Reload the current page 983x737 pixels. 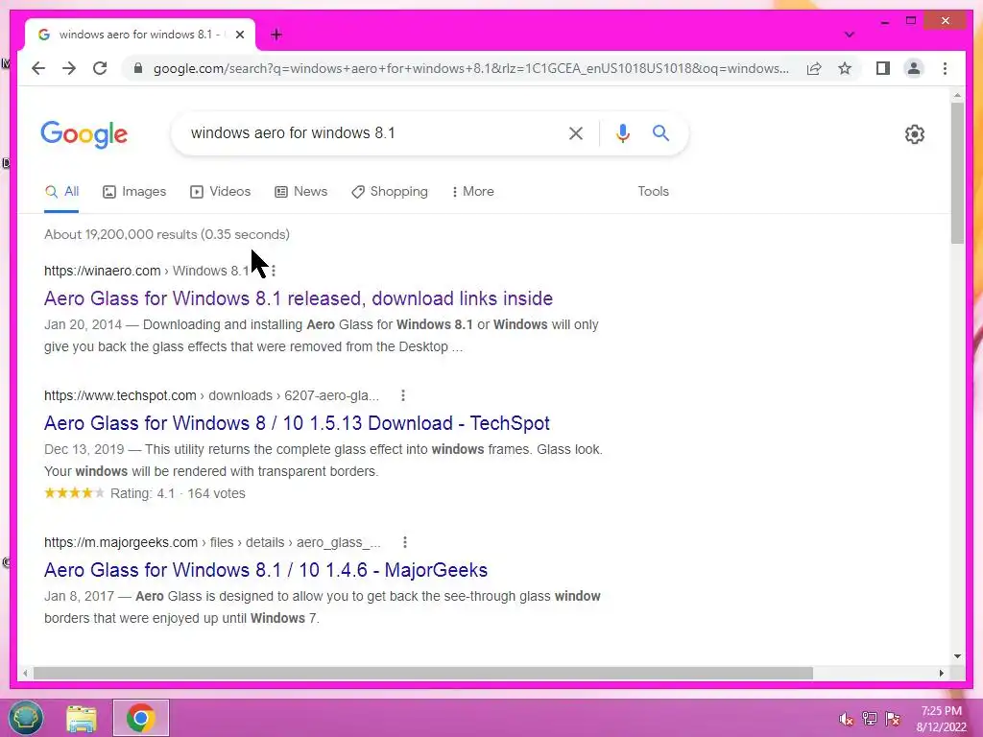pyautogui.click(x=100, y=68)
